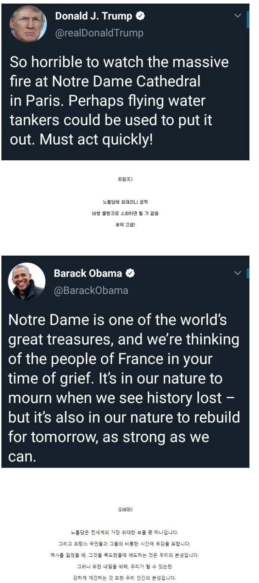This screenshot has height=583, width=259.
Task: Open the @BarackObama handle link
Action: pos(91,290)
